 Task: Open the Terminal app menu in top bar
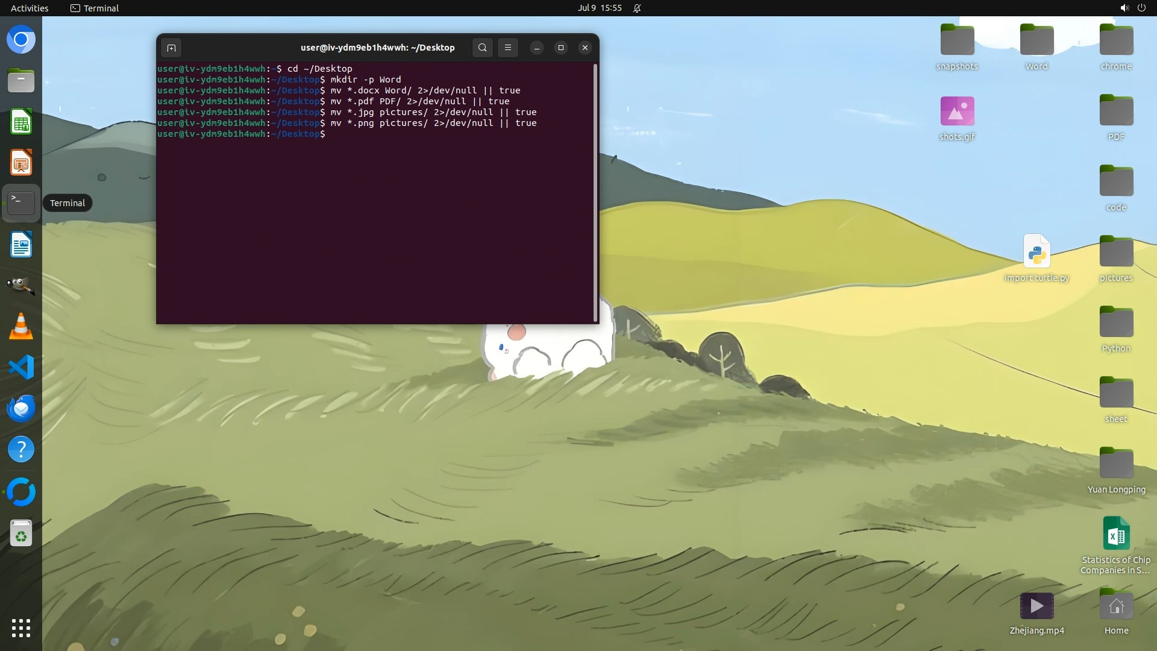point(95,8)
